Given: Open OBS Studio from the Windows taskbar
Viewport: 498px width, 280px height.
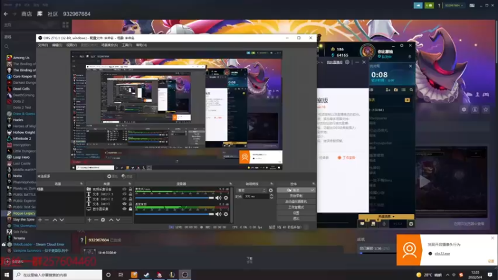Looking at the screenshot, I should pos(185,274).
